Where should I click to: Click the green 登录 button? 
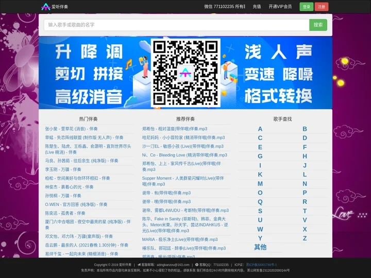click(307, 7)
